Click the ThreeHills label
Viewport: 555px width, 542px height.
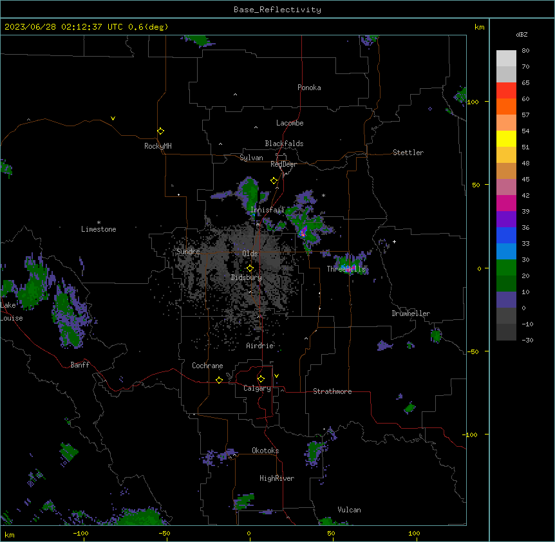click(346, 269)
